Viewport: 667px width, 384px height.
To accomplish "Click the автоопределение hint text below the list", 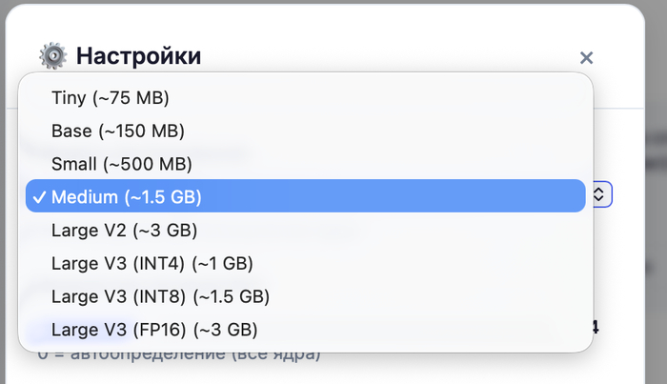I will (179, 355).
